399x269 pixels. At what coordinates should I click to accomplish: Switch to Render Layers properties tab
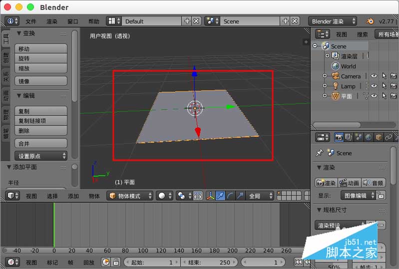[x=349, y=138]
